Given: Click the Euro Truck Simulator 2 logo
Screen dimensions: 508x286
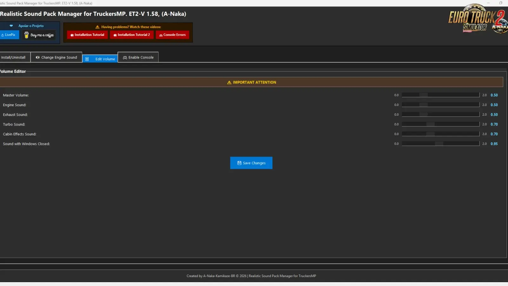Looking at the screenshot, I should click(x=476, y=19).
